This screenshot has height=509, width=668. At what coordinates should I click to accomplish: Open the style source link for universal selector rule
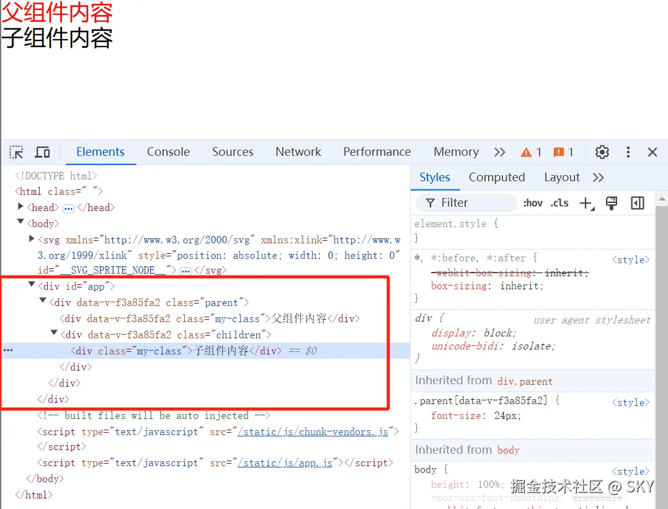coord(631,259)
